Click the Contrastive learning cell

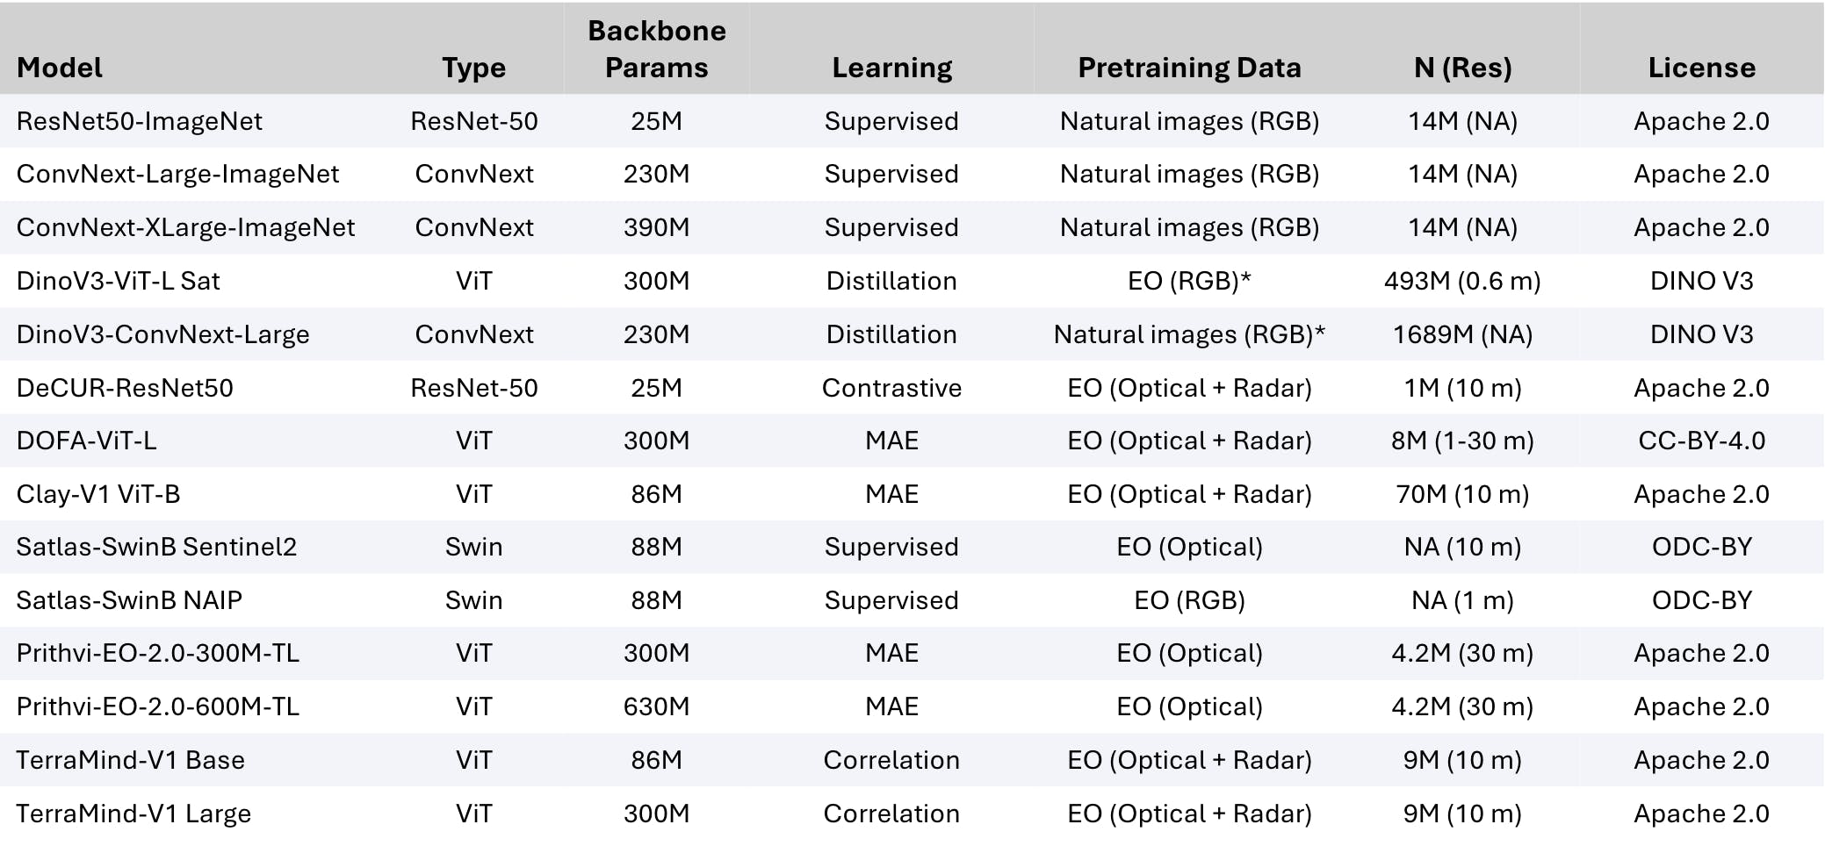891,388
